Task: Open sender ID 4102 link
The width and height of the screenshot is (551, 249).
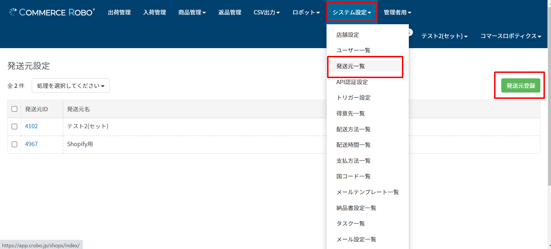Action: [x=31, y=126]
